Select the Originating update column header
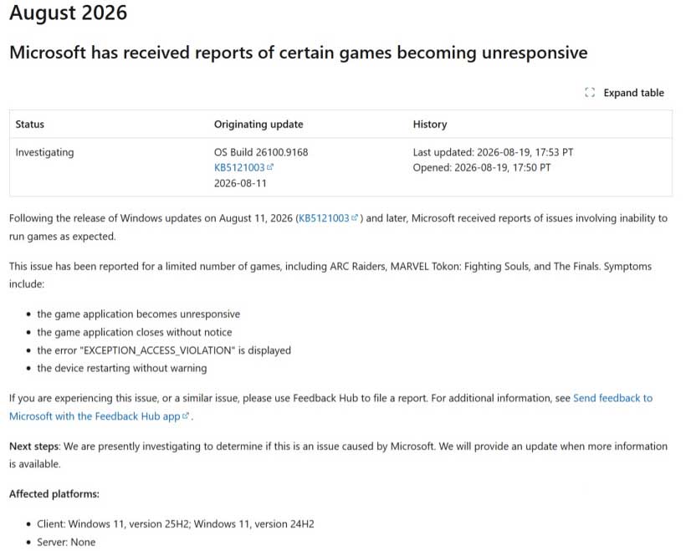 point(259,125)
